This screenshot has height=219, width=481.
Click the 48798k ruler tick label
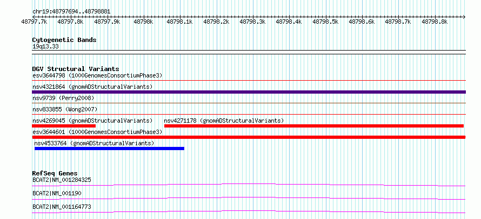pyautogui.click(x=143, y=22)
